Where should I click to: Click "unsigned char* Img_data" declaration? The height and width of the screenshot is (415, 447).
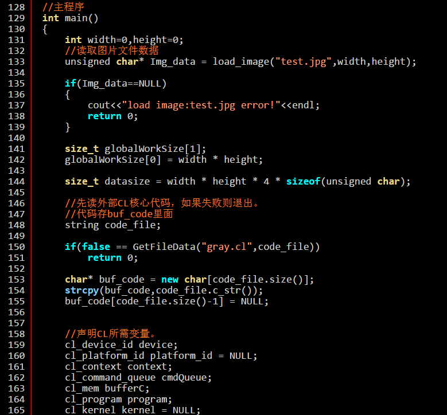tap(130, 61)
